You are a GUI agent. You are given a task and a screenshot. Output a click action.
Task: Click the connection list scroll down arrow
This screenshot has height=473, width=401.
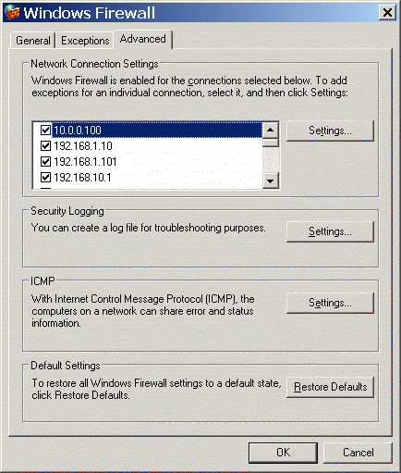(x=271, y=180)
